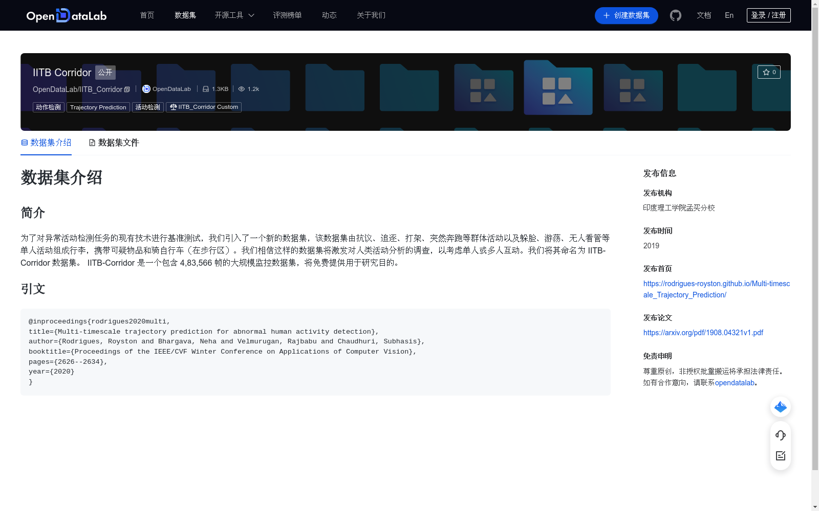
Task: Click the IITB Corridor dataset title
Action: pos(62,73)
